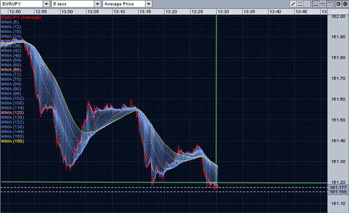This screenshot has width=349, height=213.
Task: Click the WMA (12) legend entry
Action: pyautogui.click(x=11, y=27)
